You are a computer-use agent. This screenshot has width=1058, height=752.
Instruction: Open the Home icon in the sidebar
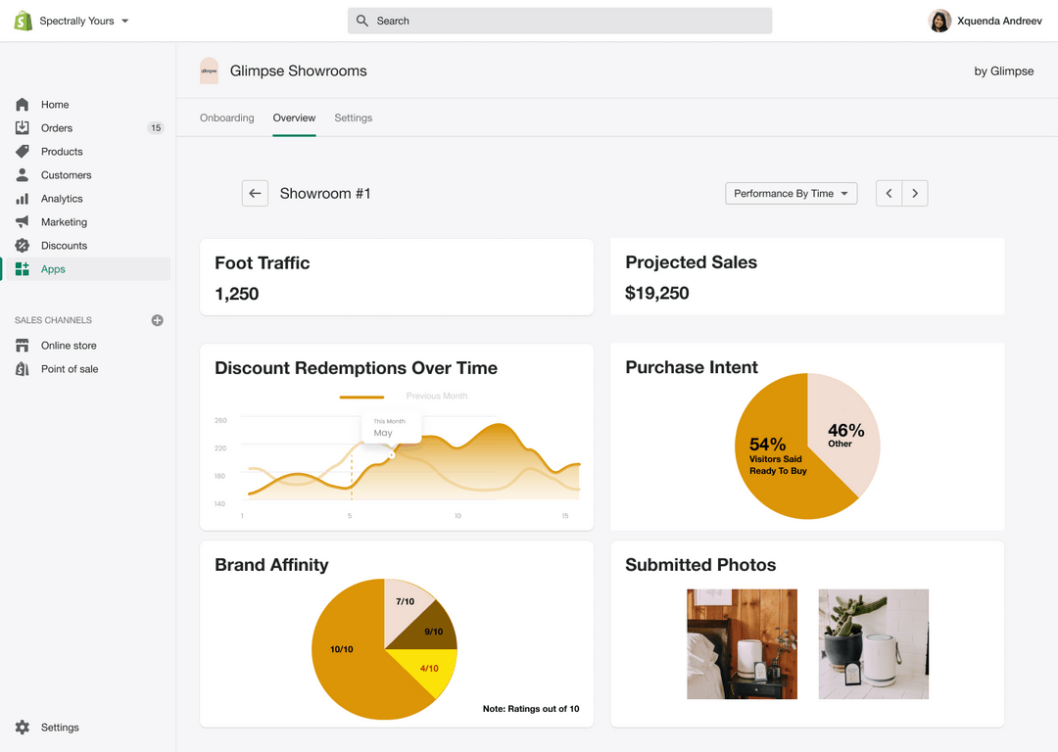pyautogui.click(x=22, y=104)
